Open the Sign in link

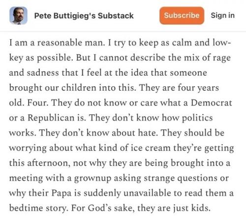pyautogui.click(x=223, y=15)
